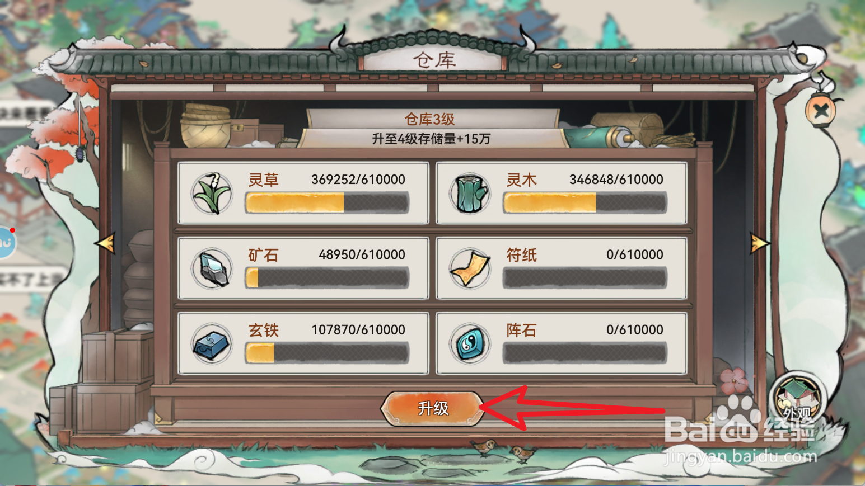Viewport: 865px width, 486px height.
Task: Click the 玄铁 storage progress bar
Action: click(x=327, y=353)
